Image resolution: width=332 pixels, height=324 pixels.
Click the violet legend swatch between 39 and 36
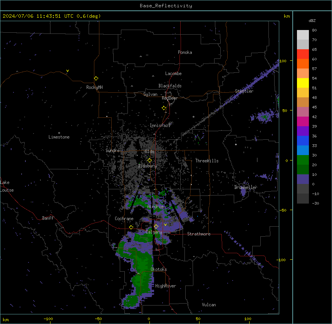click(x=303, y=131)
